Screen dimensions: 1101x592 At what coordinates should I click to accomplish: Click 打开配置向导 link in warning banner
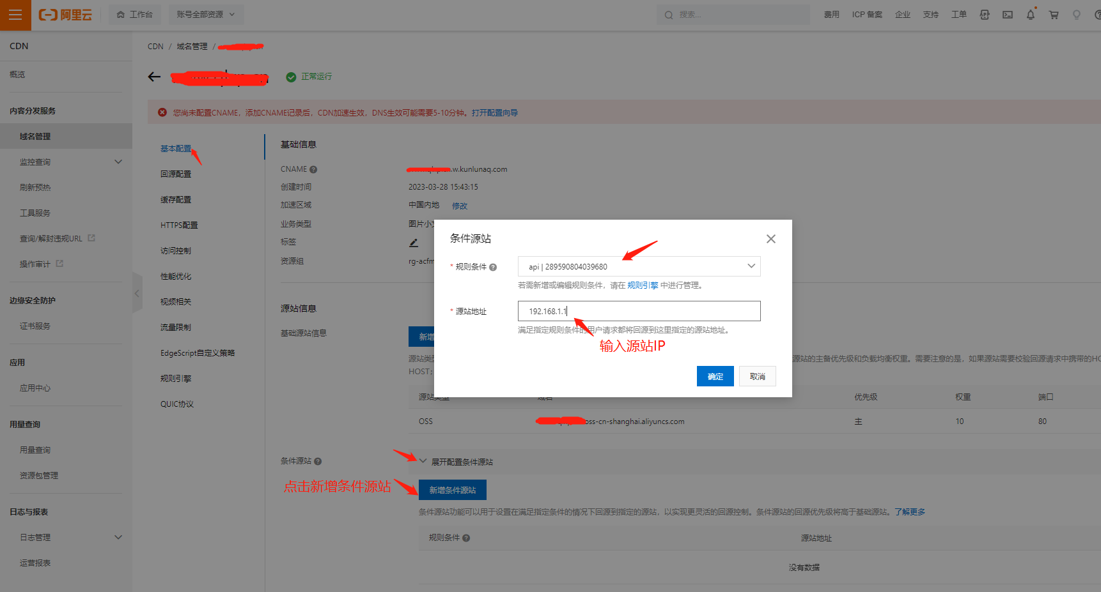(x=495, y=113)
